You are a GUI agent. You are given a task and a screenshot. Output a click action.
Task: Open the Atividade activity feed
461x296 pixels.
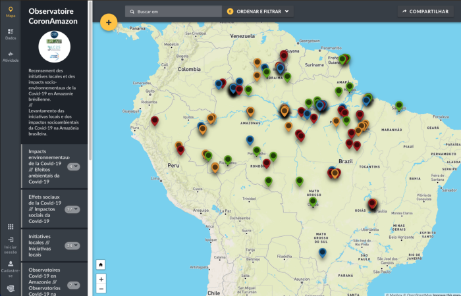point(11,57)
